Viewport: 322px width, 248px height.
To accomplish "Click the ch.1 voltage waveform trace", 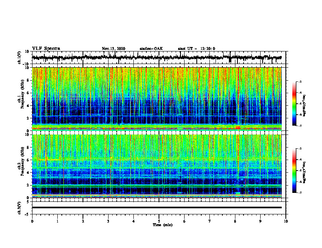I will point(157,58).
